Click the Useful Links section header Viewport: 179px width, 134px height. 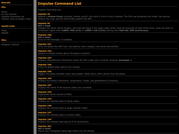8,26
